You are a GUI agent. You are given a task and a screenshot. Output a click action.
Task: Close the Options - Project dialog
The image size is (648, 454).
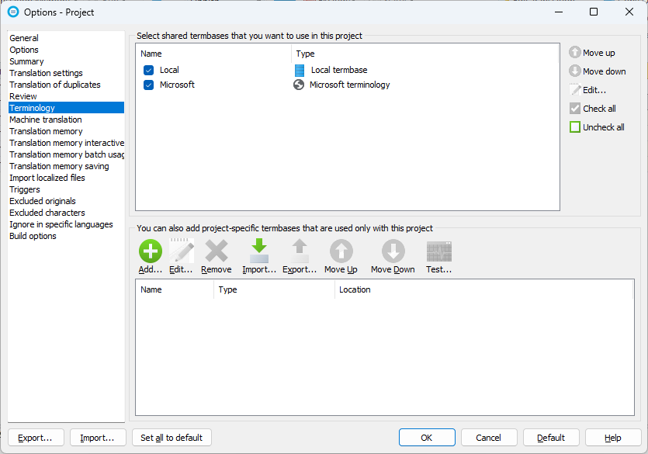pos(629,12)
